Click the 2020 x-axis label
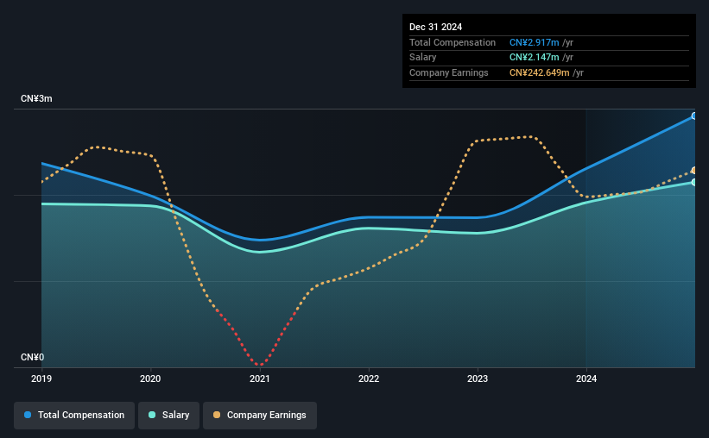Viewport: 709px width, 438px height. (150, 379)
